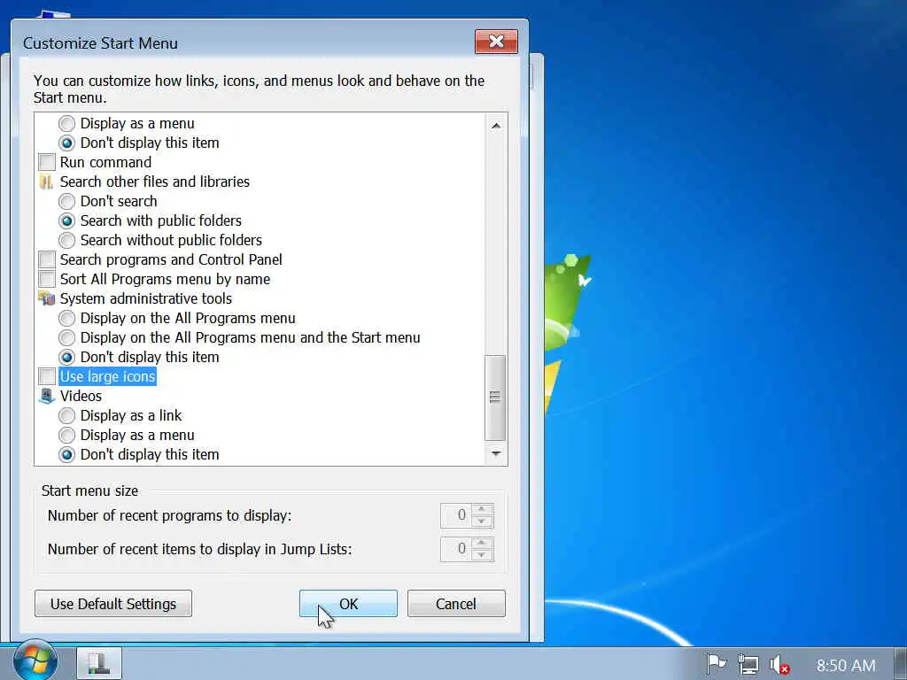907x680 pixels.
Task: Select Don't search radio option
Action: [67, 201]
